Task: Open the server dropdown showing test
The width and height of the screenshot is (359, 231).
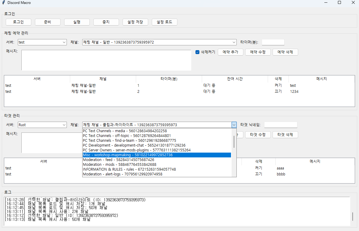Action: [x=42, y=42]
